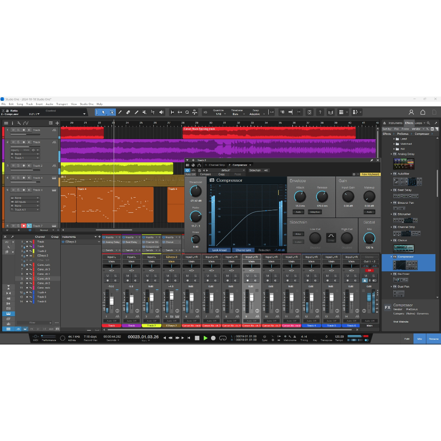
Task: Select the Eraser tool in toolbar
Action: [128, 112]
